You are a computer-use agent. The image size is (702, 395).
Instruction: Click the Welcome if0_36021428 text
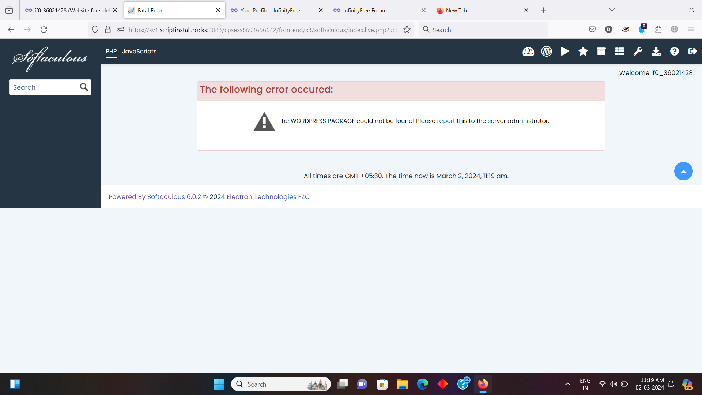coord(656,73)
